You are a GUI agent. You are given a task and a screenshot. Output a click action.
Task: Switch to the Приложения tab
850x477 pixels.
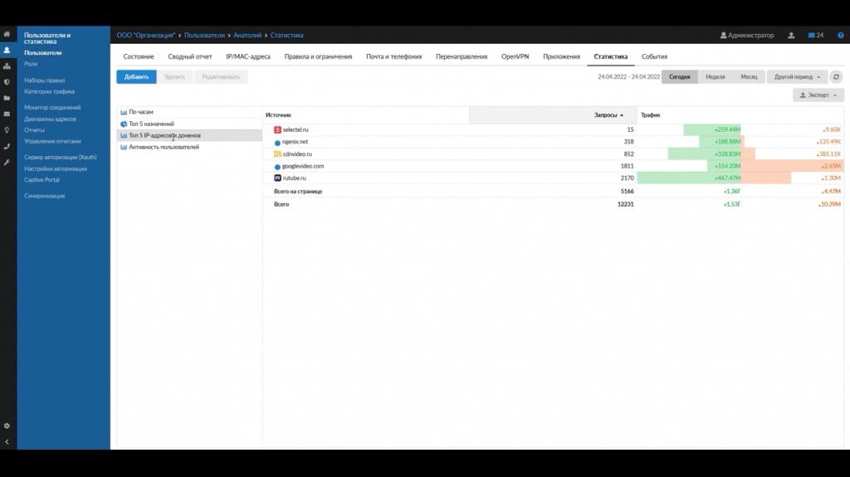tap(562, 56)
